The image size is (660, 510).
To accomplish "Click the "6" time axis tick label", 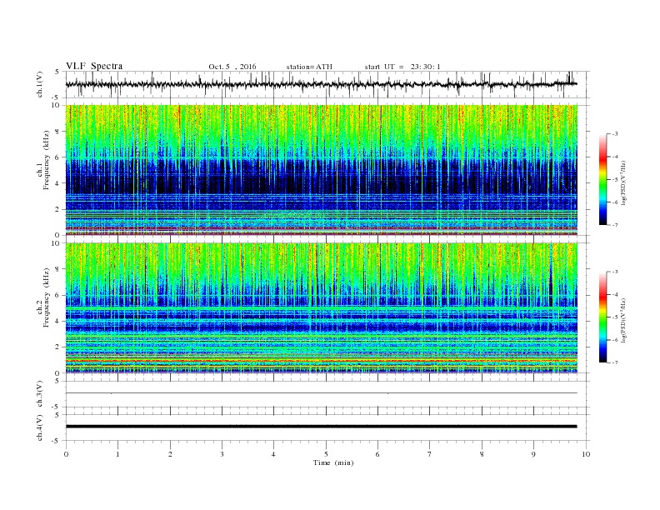I will [377, 454].
